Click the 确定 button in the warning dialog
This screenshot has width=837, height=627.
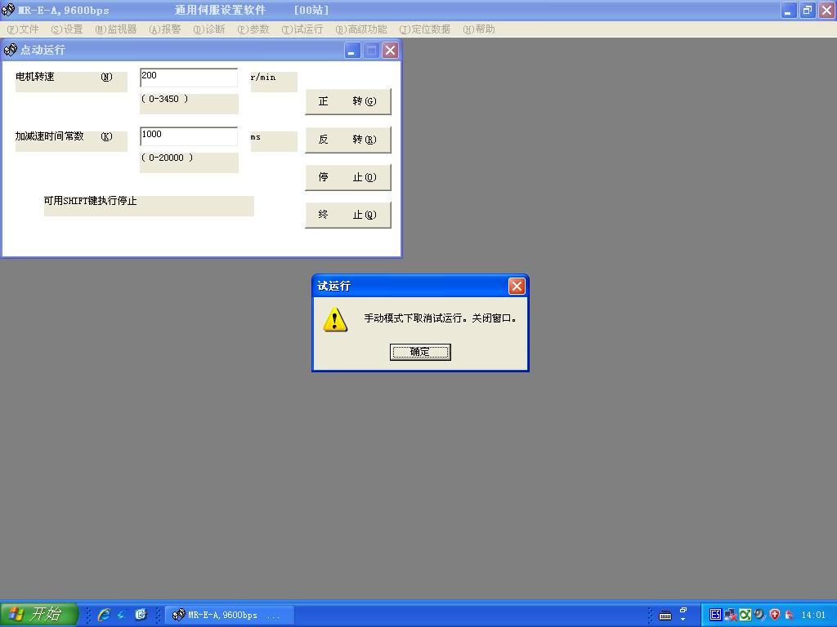pyautogui.click(x=420, y=352)
